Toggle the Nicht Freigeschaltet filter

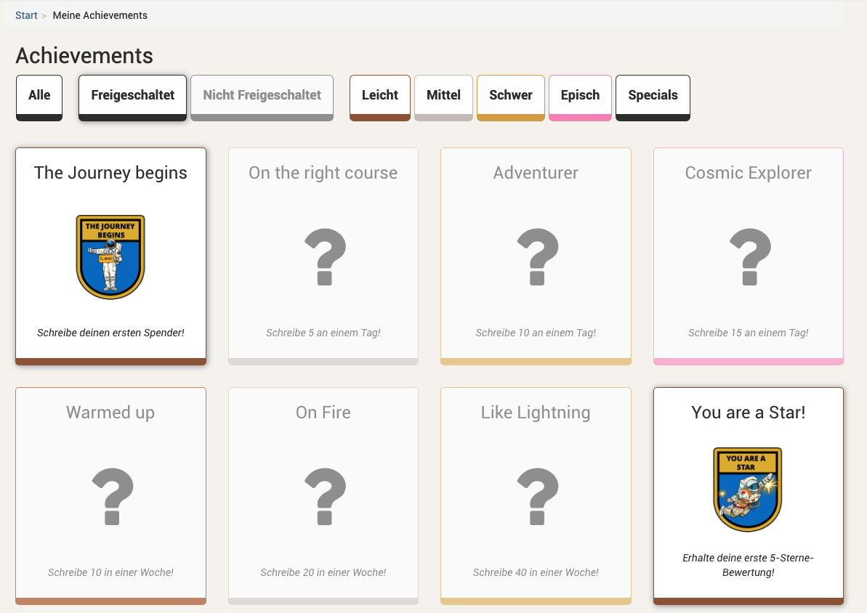coord(262,98)
